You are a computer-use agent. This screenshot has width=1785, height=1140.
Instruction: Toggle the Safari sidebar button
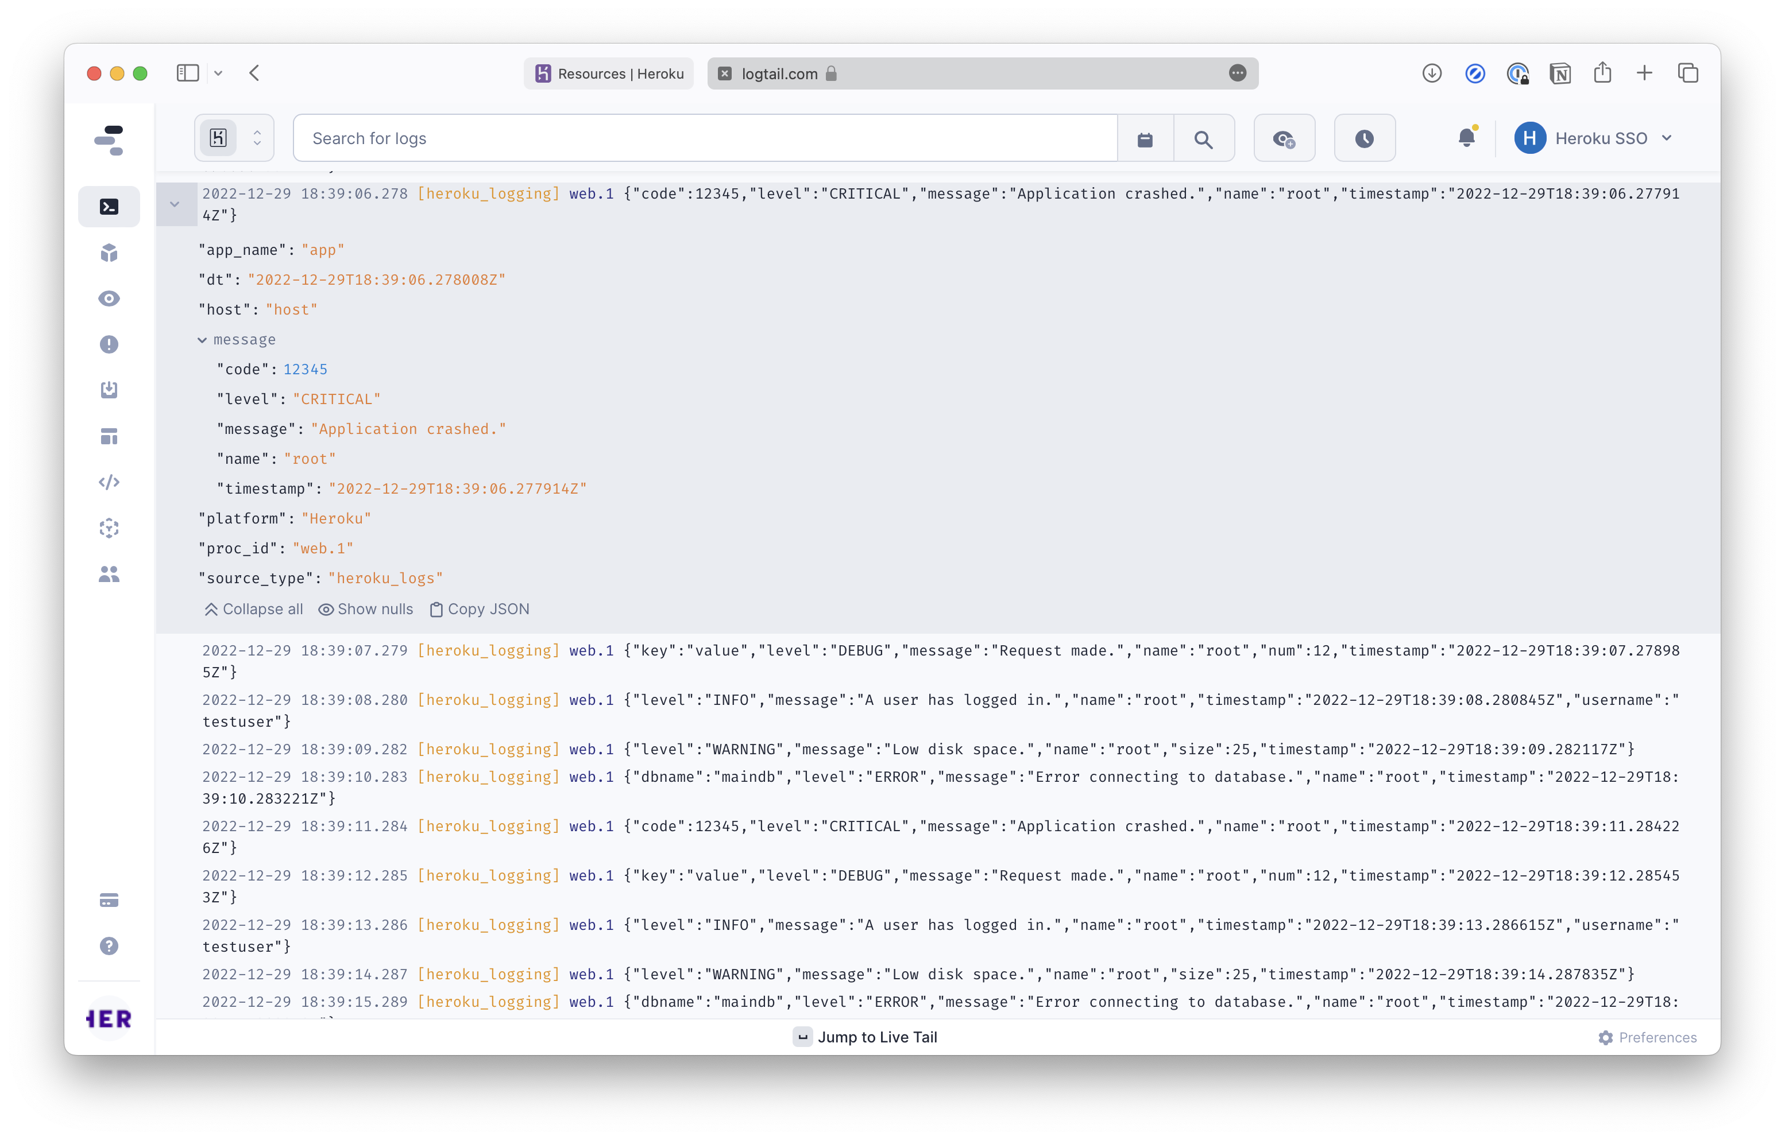coord(188,72)
